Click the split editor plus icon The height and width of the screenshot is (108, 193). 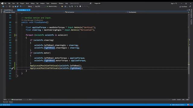(189, 12)
